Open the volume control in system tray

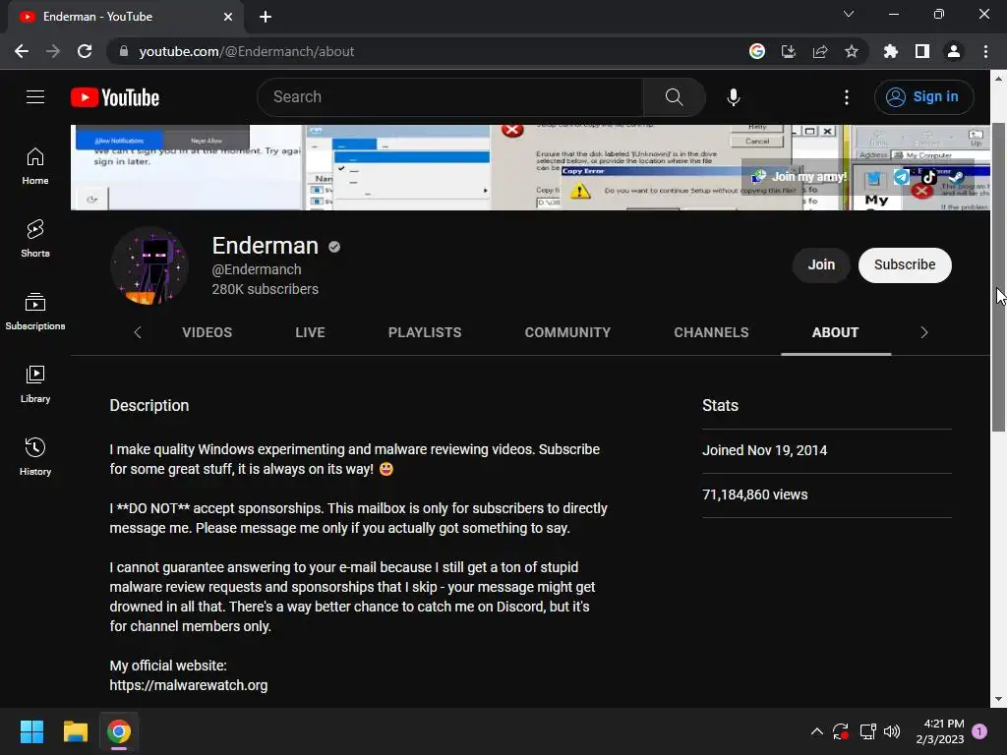click(892, 731)
